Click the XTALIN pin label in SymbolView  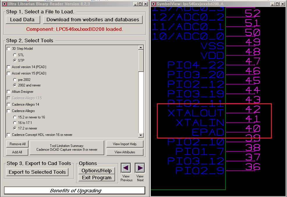[200, 123]
